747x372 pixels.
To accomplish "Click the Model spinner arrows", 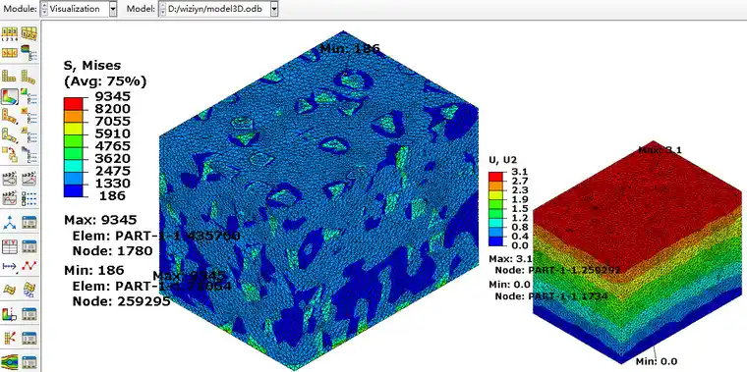I will coord(163,9).
